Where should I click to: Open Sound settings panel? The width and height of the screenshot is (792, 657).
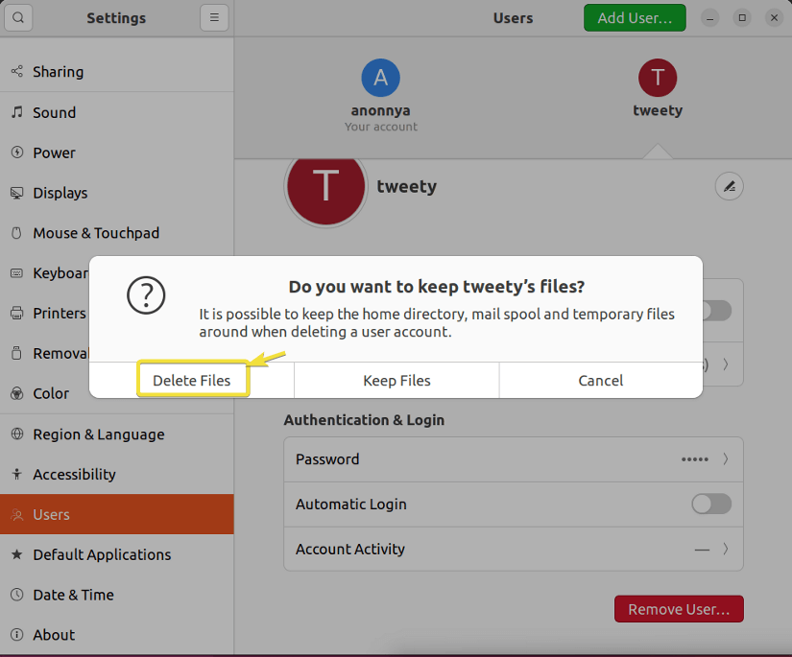pos(117,112)
